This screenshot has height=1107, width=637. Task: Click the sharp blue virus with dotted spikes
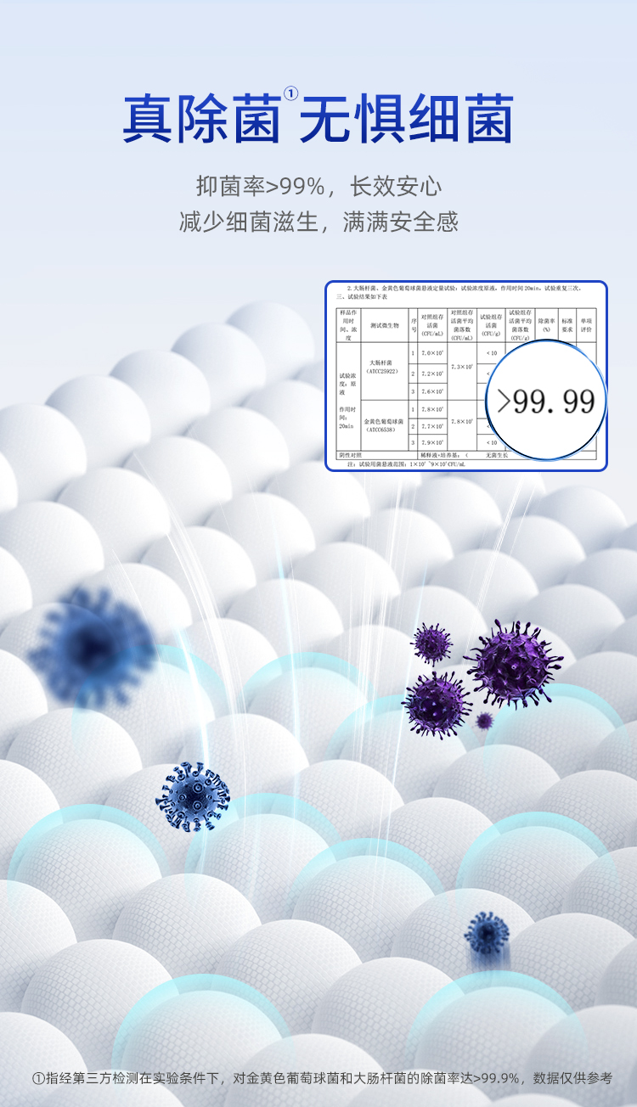coord(193,795)
